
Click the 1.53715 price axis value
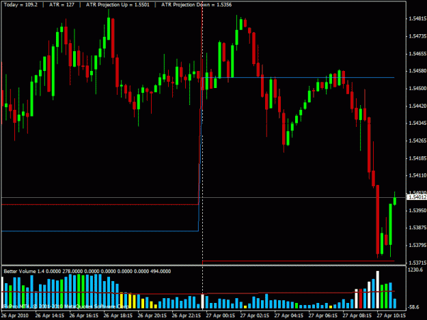click(417, 263)
